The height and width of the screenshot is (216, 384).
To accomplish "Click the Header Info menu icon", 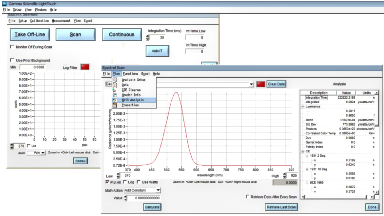I will click(x=115, y=95).
